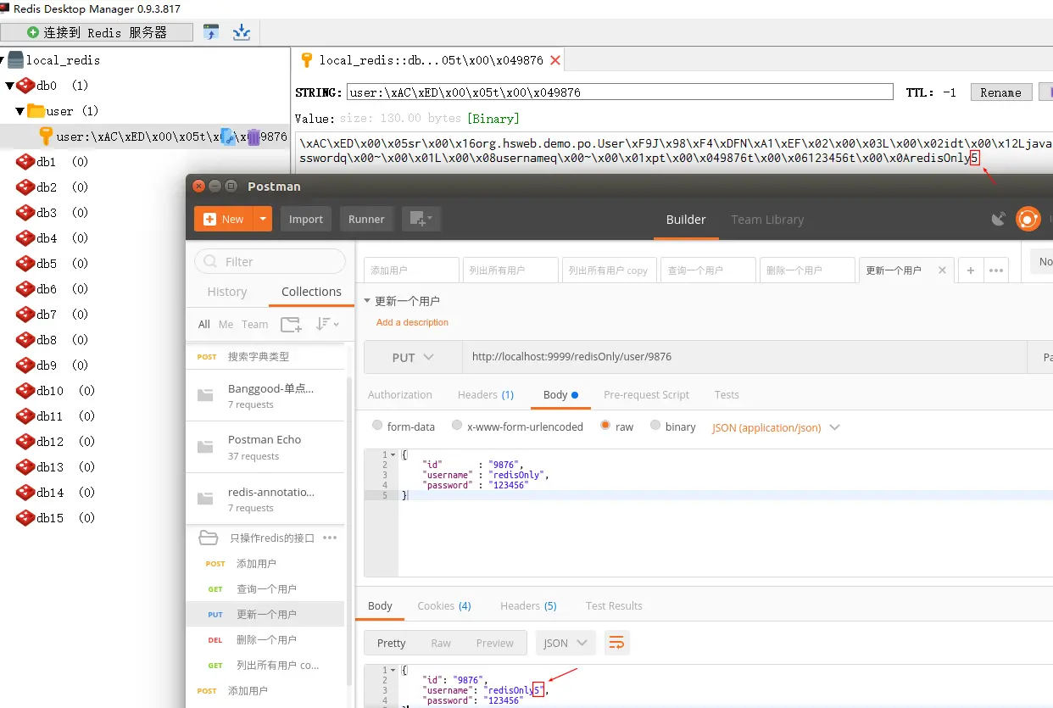Open the three dots menu of 只操作redis的接口 folder
The image size is (1053, 708).
(330, 538)
